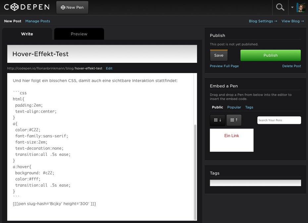Click the '```css' opening fence line
The width and height of the screenshot is (308, 223).
pyautogui.click(x=20, y=93)
